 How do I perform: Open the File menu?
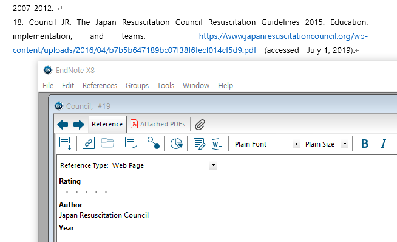click(x=48, y=86)
